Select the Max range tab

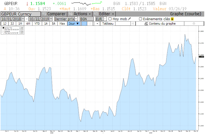tap(62, 24)
